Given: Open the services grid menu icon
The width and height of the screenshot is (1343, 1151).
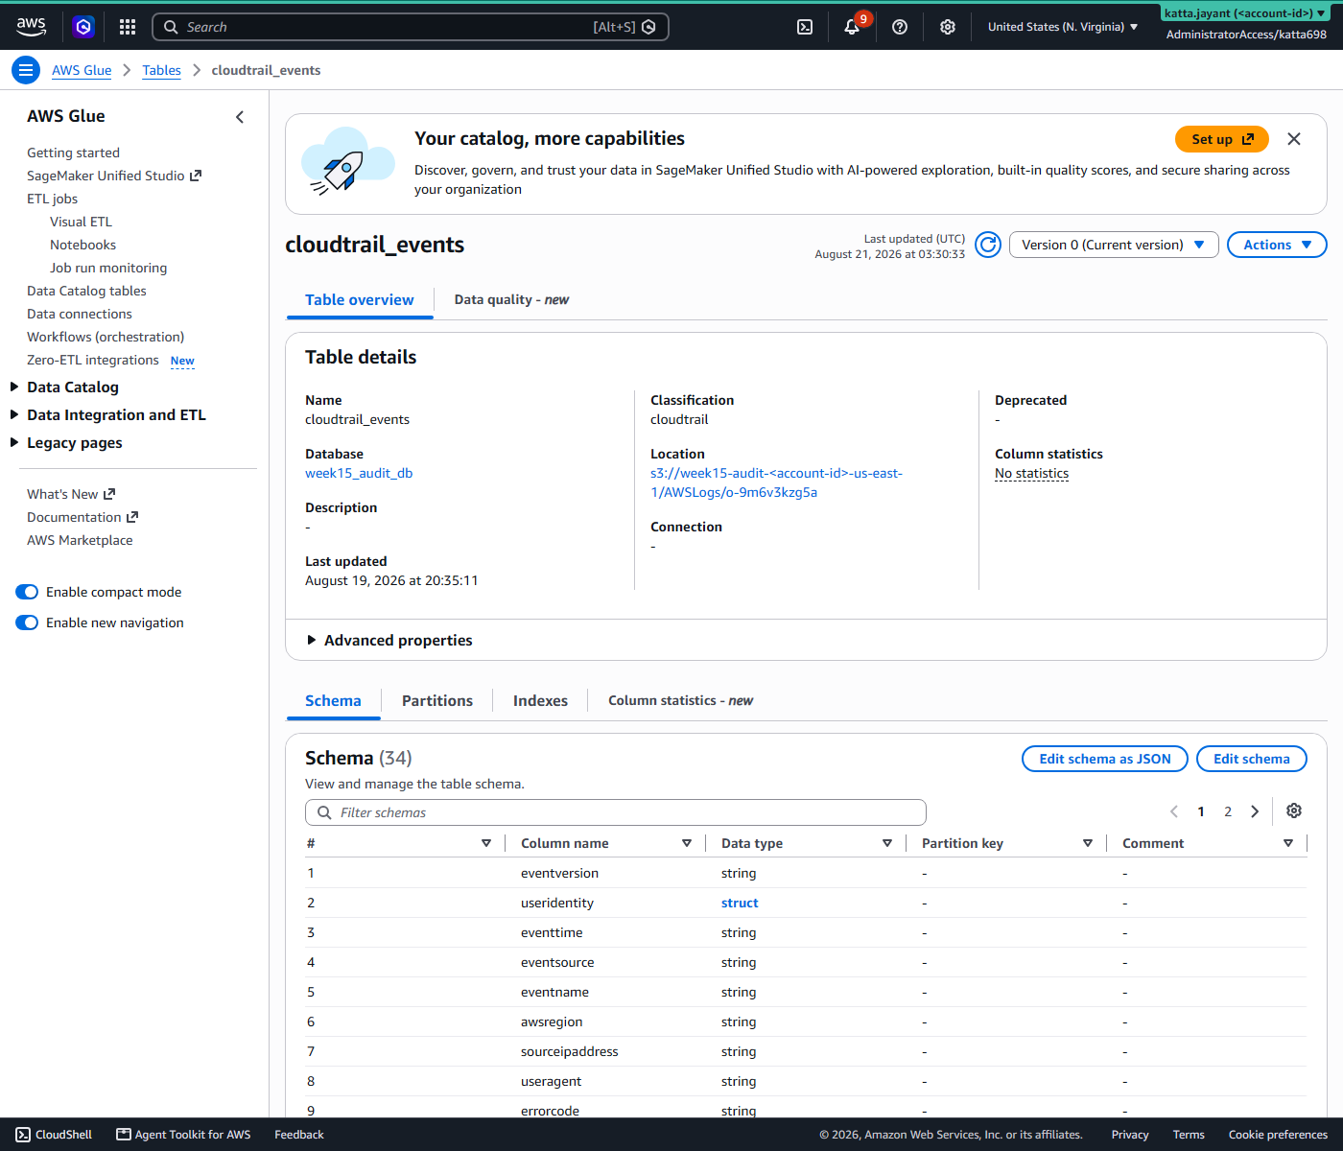Looking at the screenshot, I should [128, 27].
